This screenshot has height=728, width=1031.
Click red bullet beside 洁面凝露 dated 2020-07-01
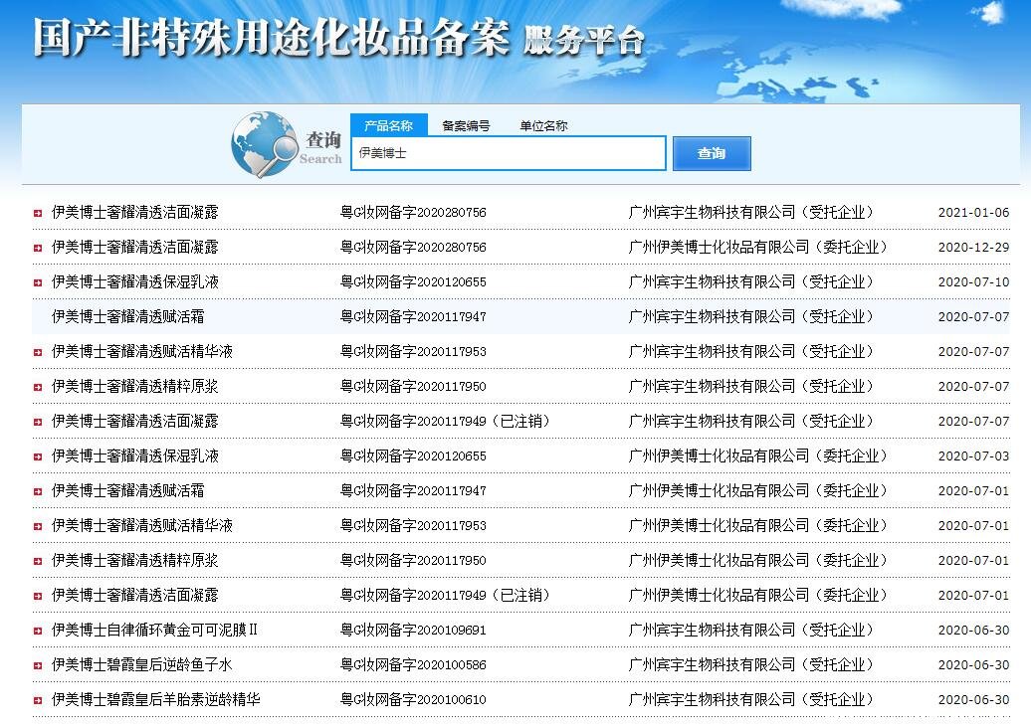tap(38, 596)
